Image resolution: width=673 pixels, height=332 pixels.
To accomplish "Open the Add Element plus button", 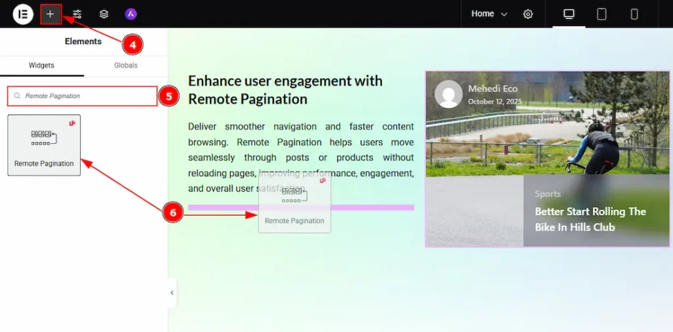I will click(51, 14).
